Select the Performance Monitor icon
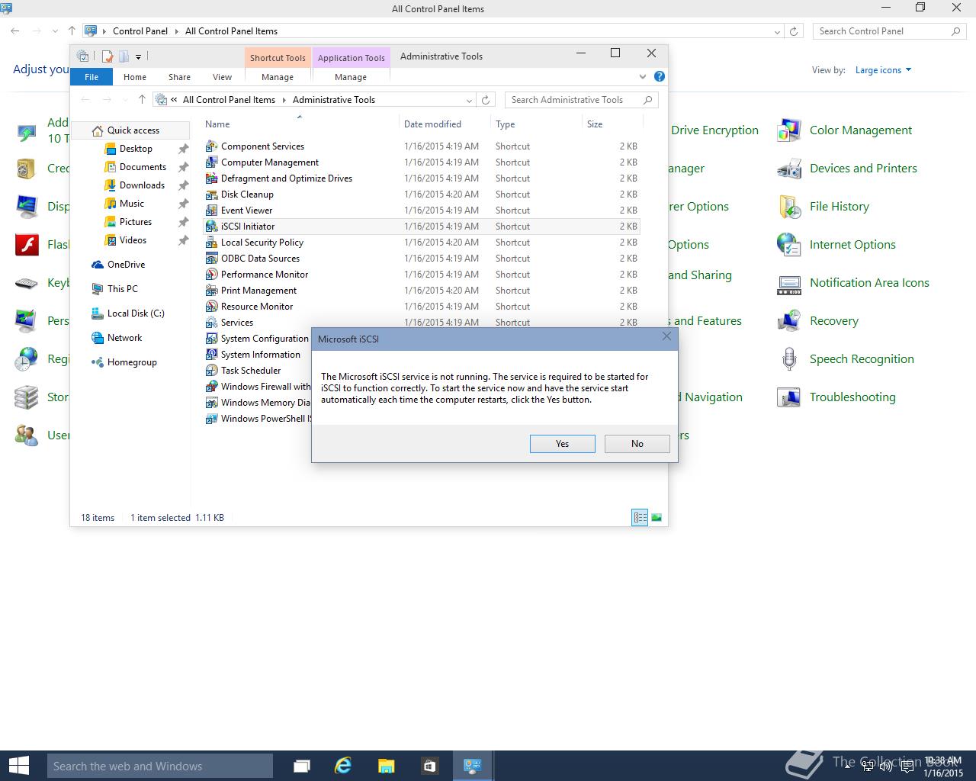 click(x=212, y=275)
